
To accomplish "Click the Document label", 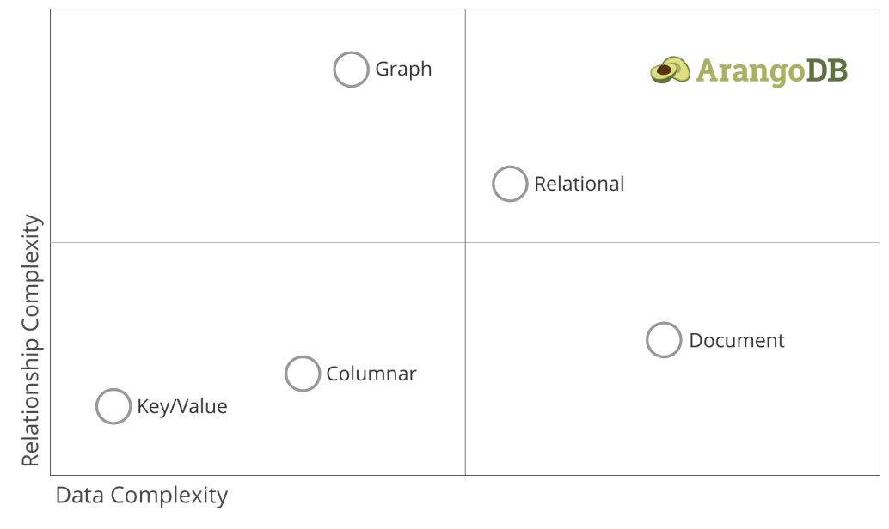I will click(737, 340).
